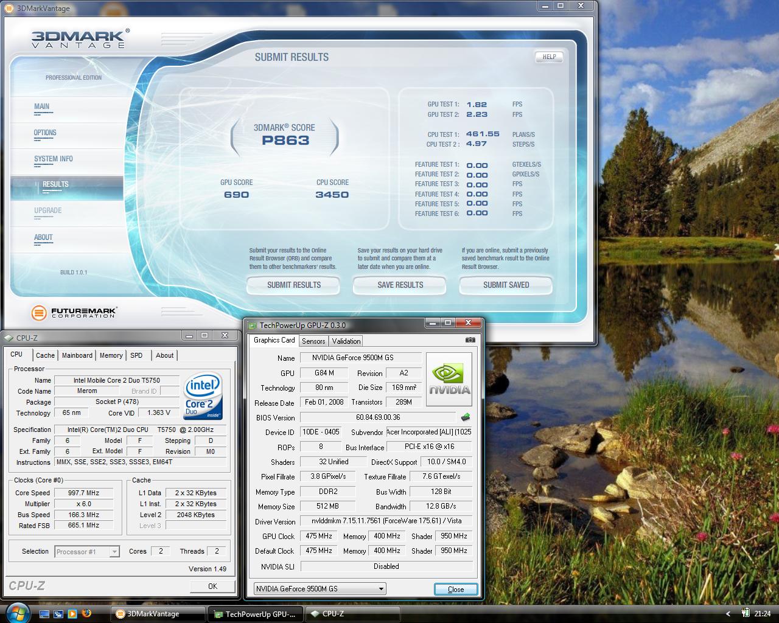Switch to About tab in CPU-Z
This screenshot has height=623, width=779.
coord(164,355)
